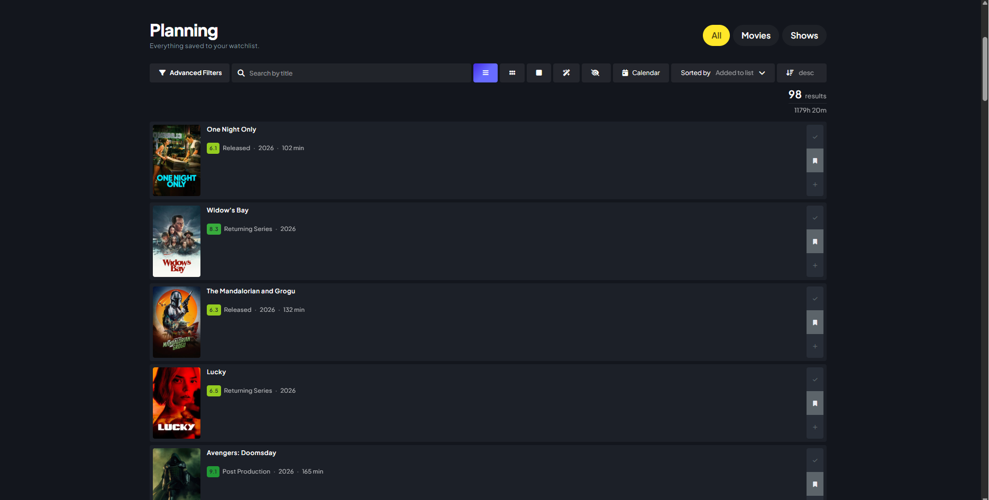
Task: Click the Planning page heading
Action: pyautogui.click(x=184, y=31)
